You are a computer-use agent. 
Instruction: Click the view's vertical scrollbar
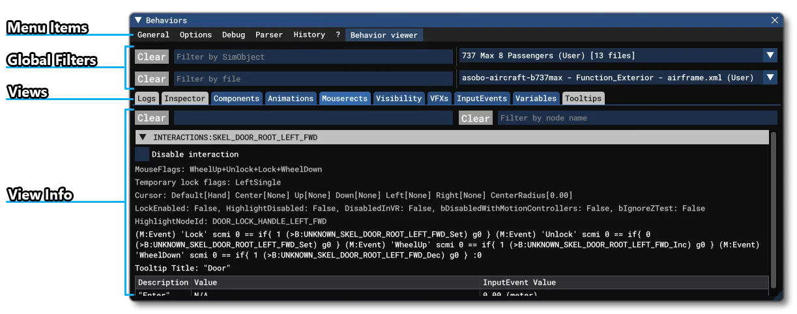pyautogui.click(x=774, y=211)
